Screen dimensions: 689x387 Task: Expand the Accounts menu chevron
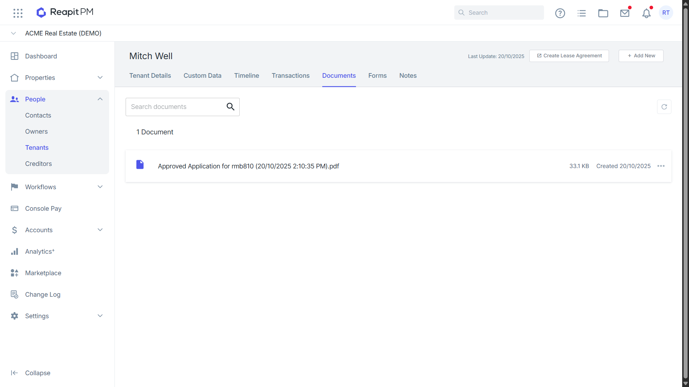(100, 230)
